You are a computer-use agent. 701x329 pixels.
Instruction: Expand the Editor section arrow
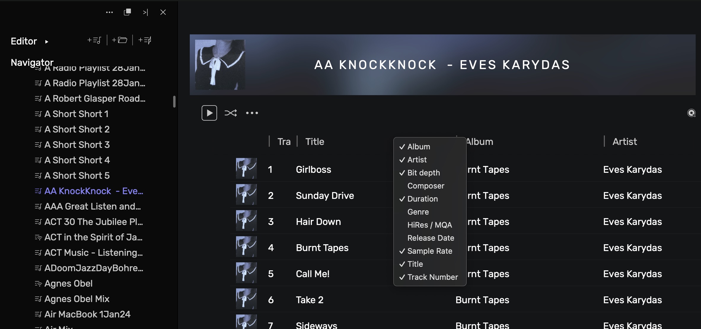pyautogui.click(x=47, y=42)
